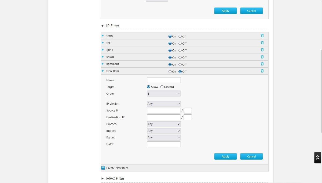The image size is (322, 183).
Task: Remove the soskd rule via trash icon
Action: [262, 57]
